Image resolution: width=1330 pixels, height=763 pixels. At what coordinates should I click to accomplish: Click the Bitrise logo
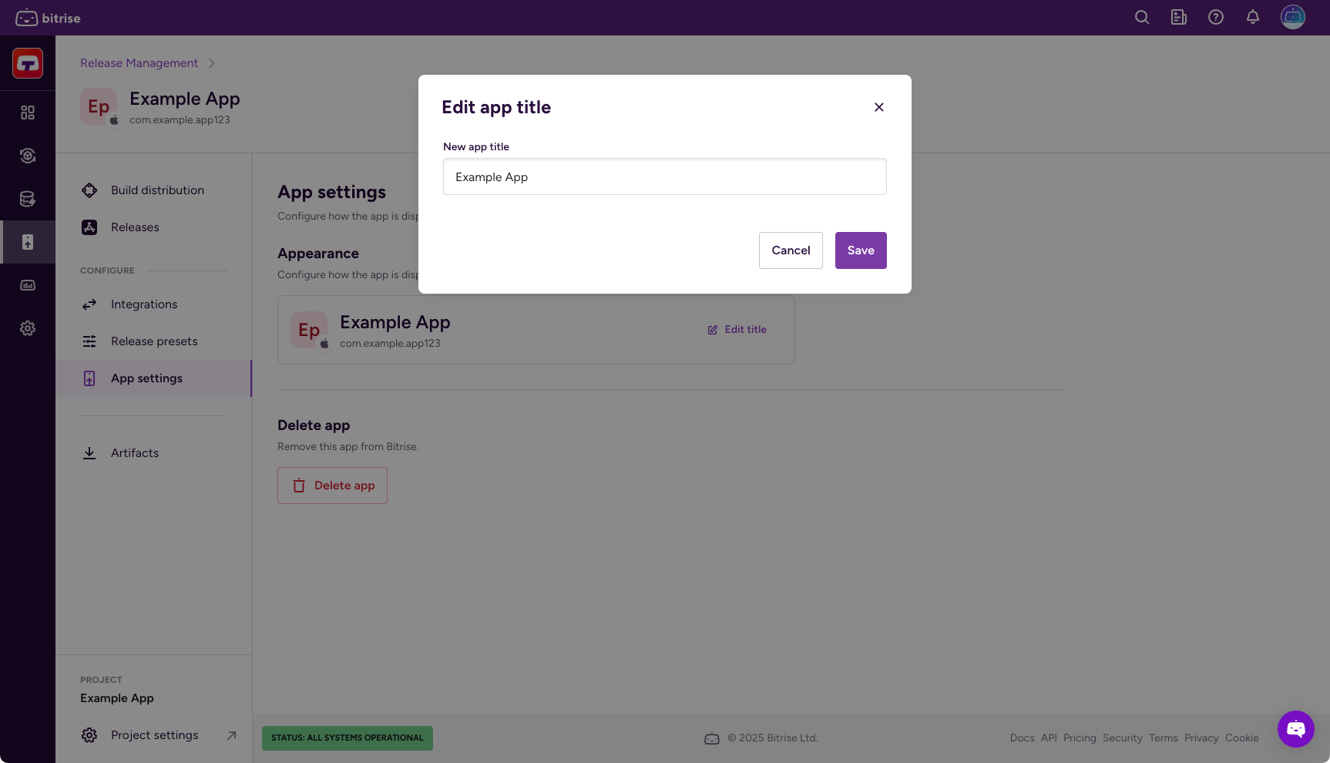pyautogui.click(x=48, y=18)
